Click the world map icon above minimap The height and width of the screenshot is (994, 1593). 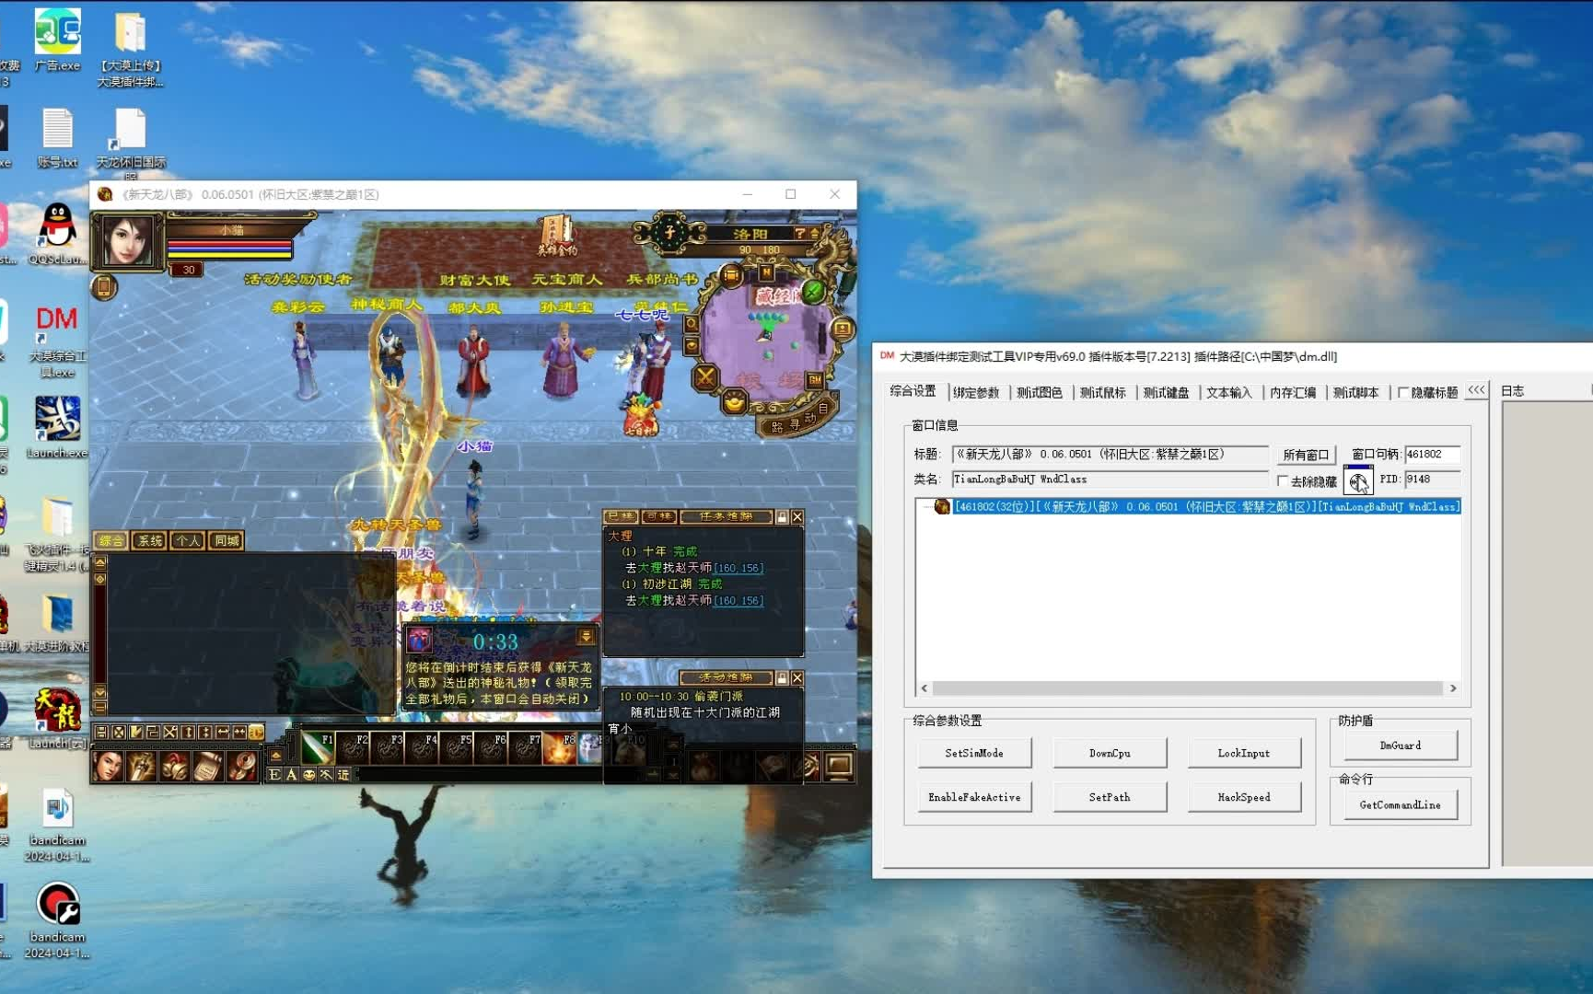coord(732,275)
